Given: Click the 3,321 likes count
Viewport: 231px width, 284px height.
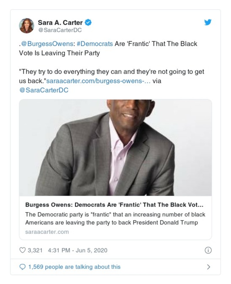Looking at the screenshot, I should [x=35, y=250].
